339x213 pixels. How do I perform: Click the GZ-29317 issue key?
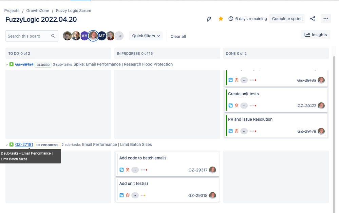(198, 170)
